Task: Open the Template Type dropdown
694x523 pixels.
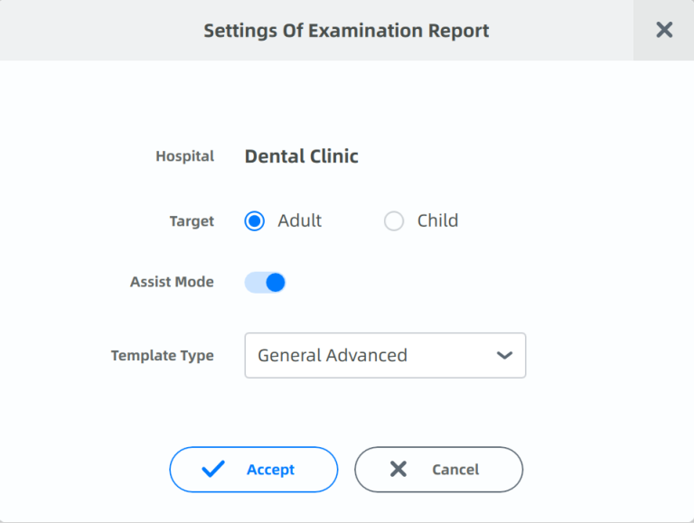Action: click(385, 355)
